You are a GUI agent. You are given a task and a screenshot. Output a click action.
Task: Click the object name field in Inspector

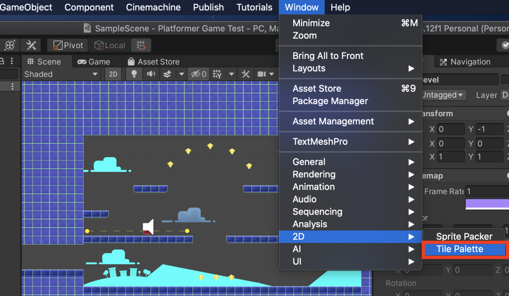460,80
